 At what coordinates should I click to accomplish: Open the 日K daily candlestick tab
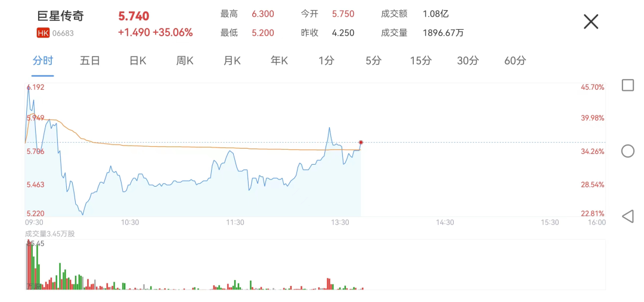click(x=138, y=61)
